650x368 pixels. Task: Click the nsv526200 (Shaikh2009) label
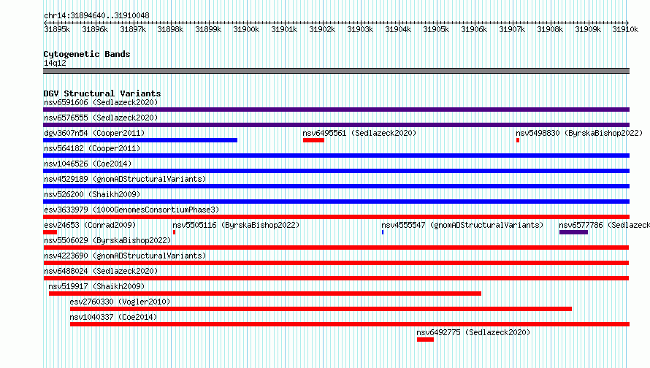click(92, 194)
